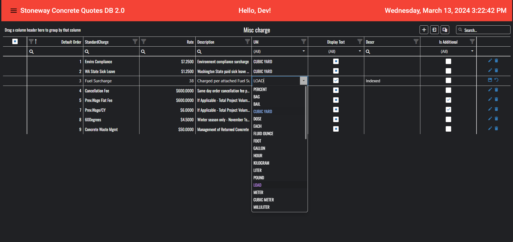The image size is (513, 242).
Task: Open the StandardCharge column filter funnel
Action: coord(135,41)
